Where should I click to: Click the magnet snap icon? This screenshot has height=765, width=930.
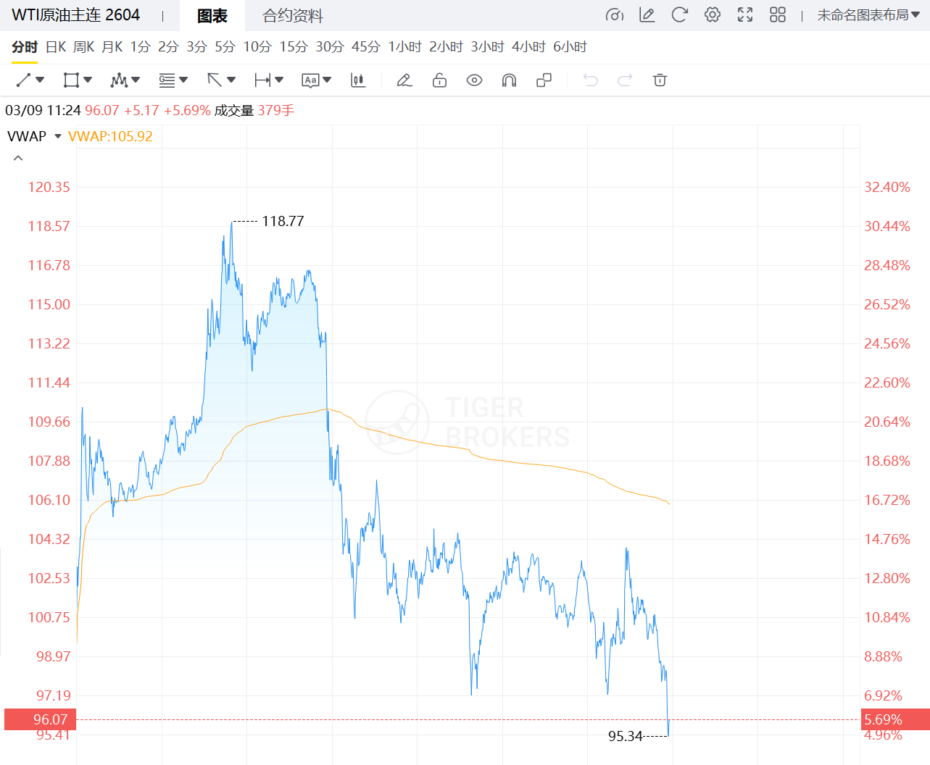click(x=509, y=80)
